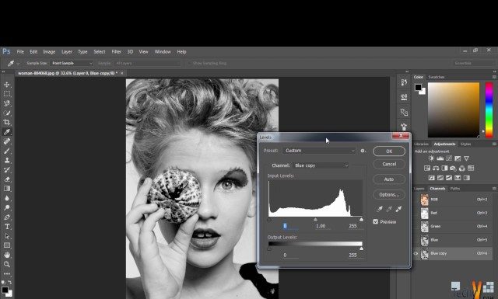The image size is (498, 299).
Task: Open the Image menu
Action: click(49, 52)
